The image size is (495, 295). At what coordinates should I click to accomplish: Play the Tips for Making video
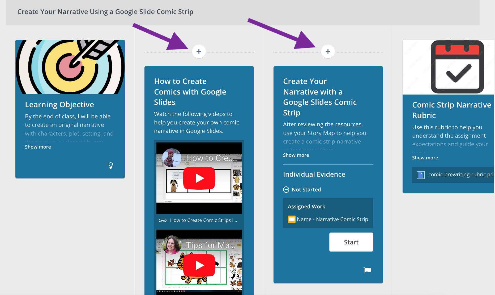pos(199,265)
